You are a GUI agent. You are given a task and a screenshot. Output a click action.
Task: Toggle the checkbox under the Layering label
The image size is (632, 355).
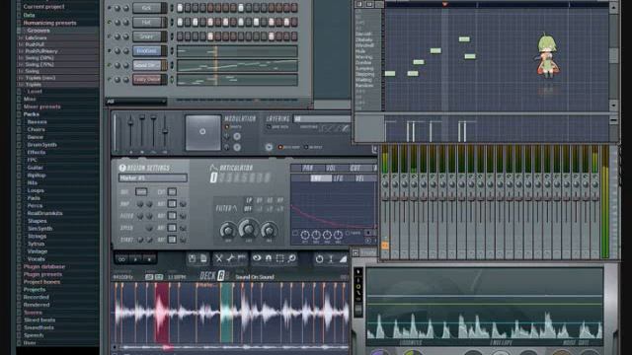point(269,127)
